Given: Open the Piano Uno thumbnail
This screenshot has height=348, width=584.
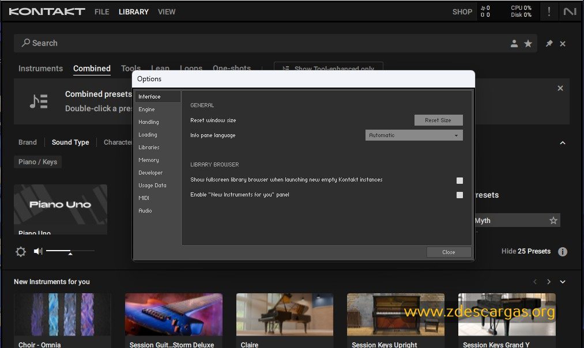Looking at the screenshot, I should (x=61, y=205).
